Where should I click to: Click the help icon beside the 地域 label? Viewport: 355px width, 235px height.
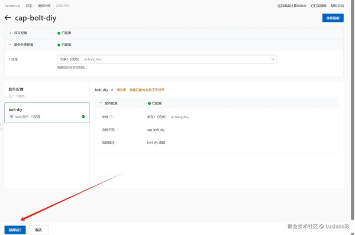(111, 117)
